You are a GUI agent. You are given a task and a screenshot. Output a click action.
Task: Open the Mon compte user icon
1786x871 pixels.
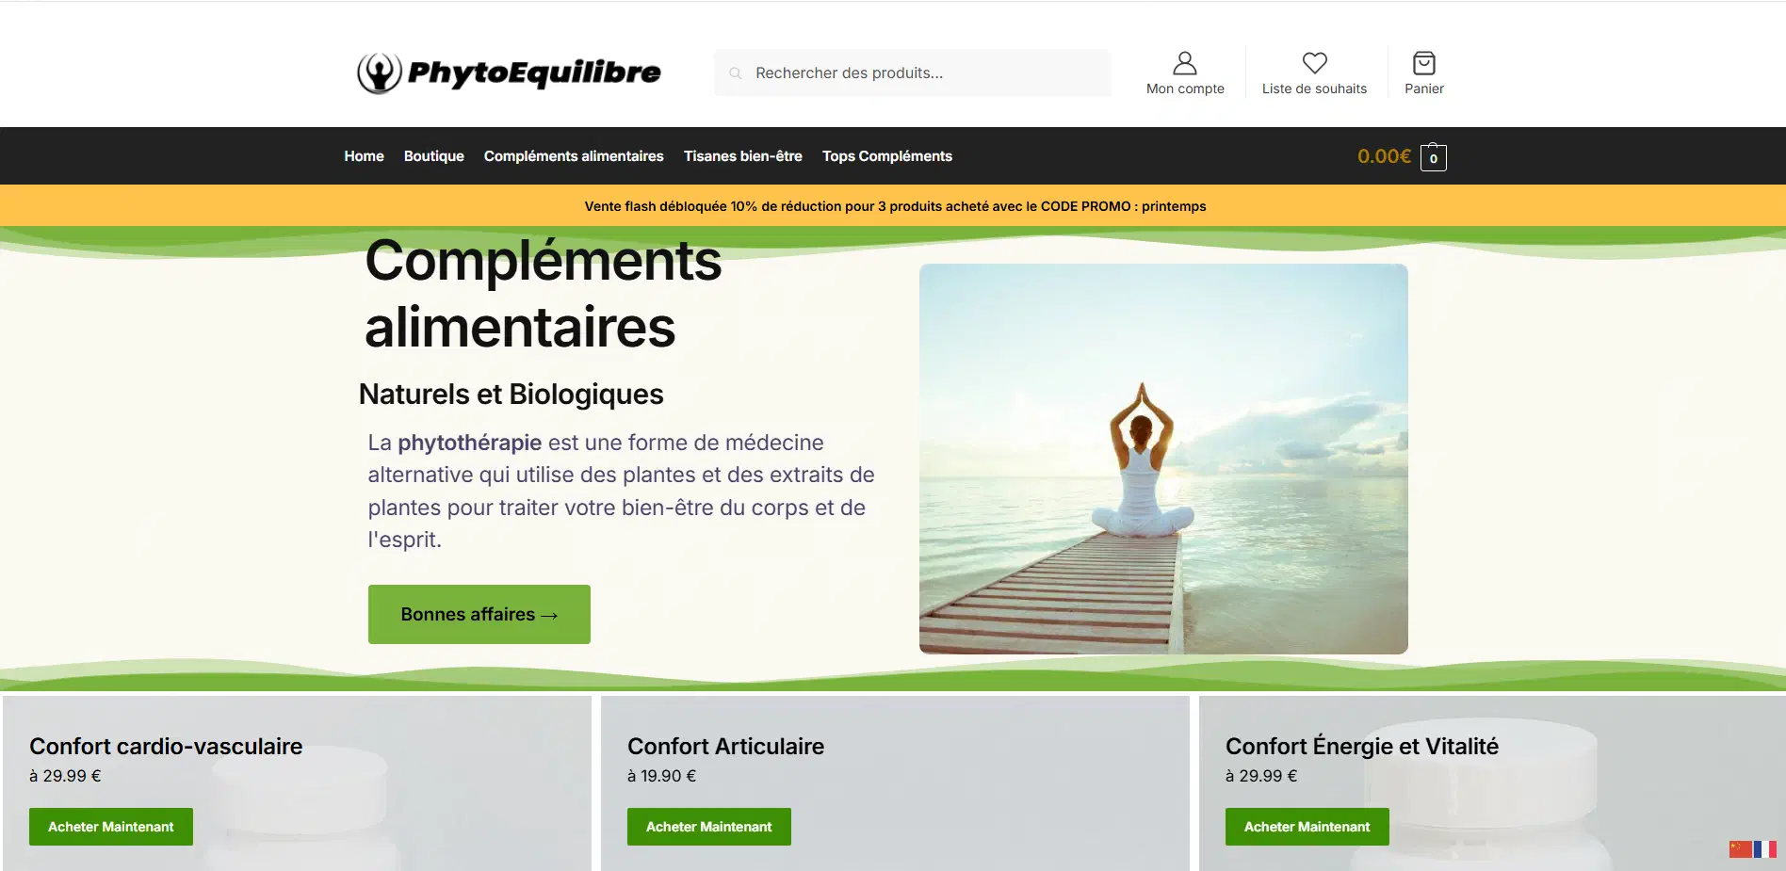[x=1184, y=63]
